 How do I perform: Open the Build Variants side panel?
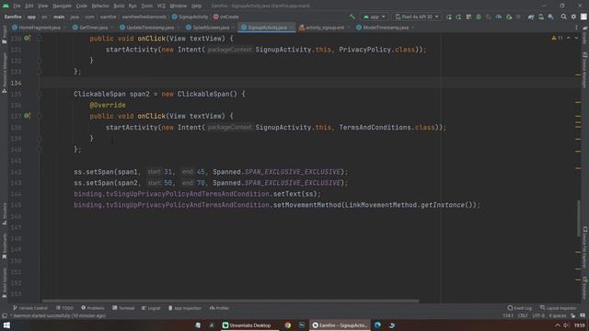(4, 282)
